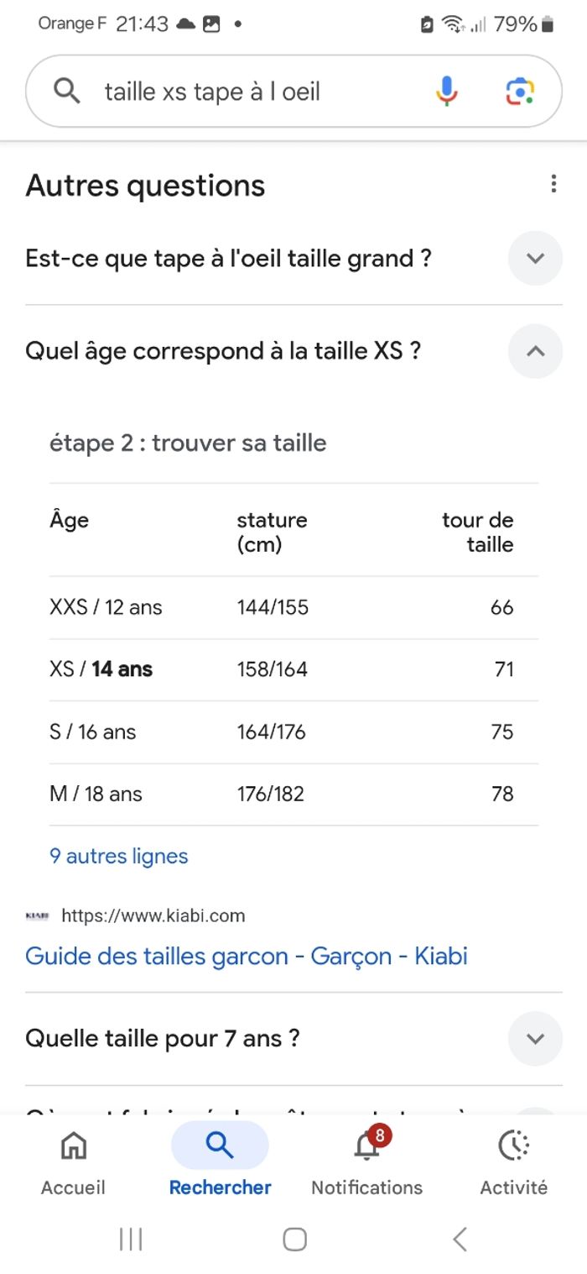Tap the '9 autres lignes' link
Image resolution: width=587 pixels, height=1274 pixels.
click(117, 856)
